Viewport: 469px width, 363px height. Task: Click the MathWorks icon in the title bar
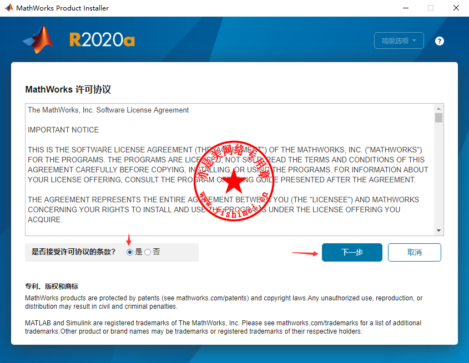8,8
